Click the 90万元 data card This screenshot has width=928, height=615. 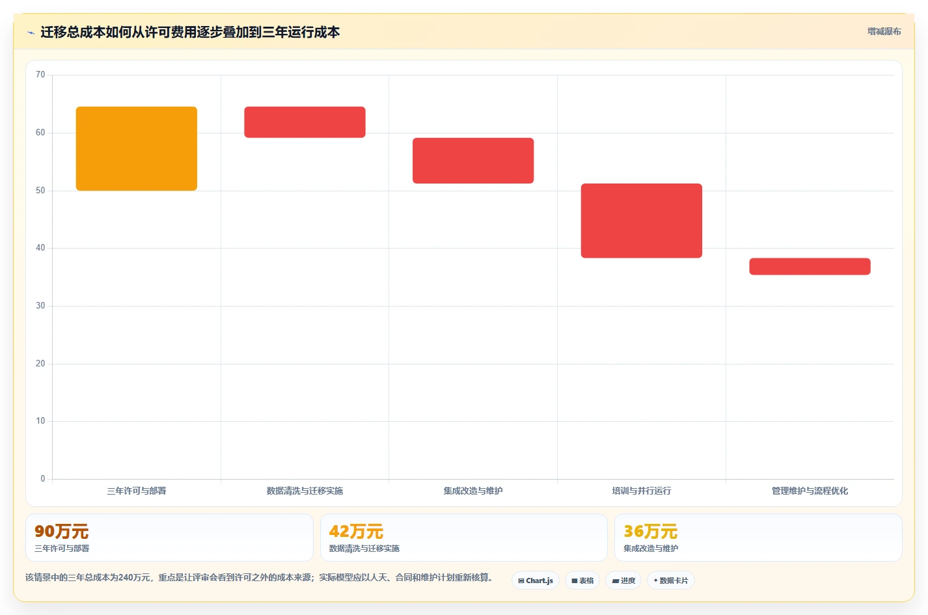click(x=169, y=538)
